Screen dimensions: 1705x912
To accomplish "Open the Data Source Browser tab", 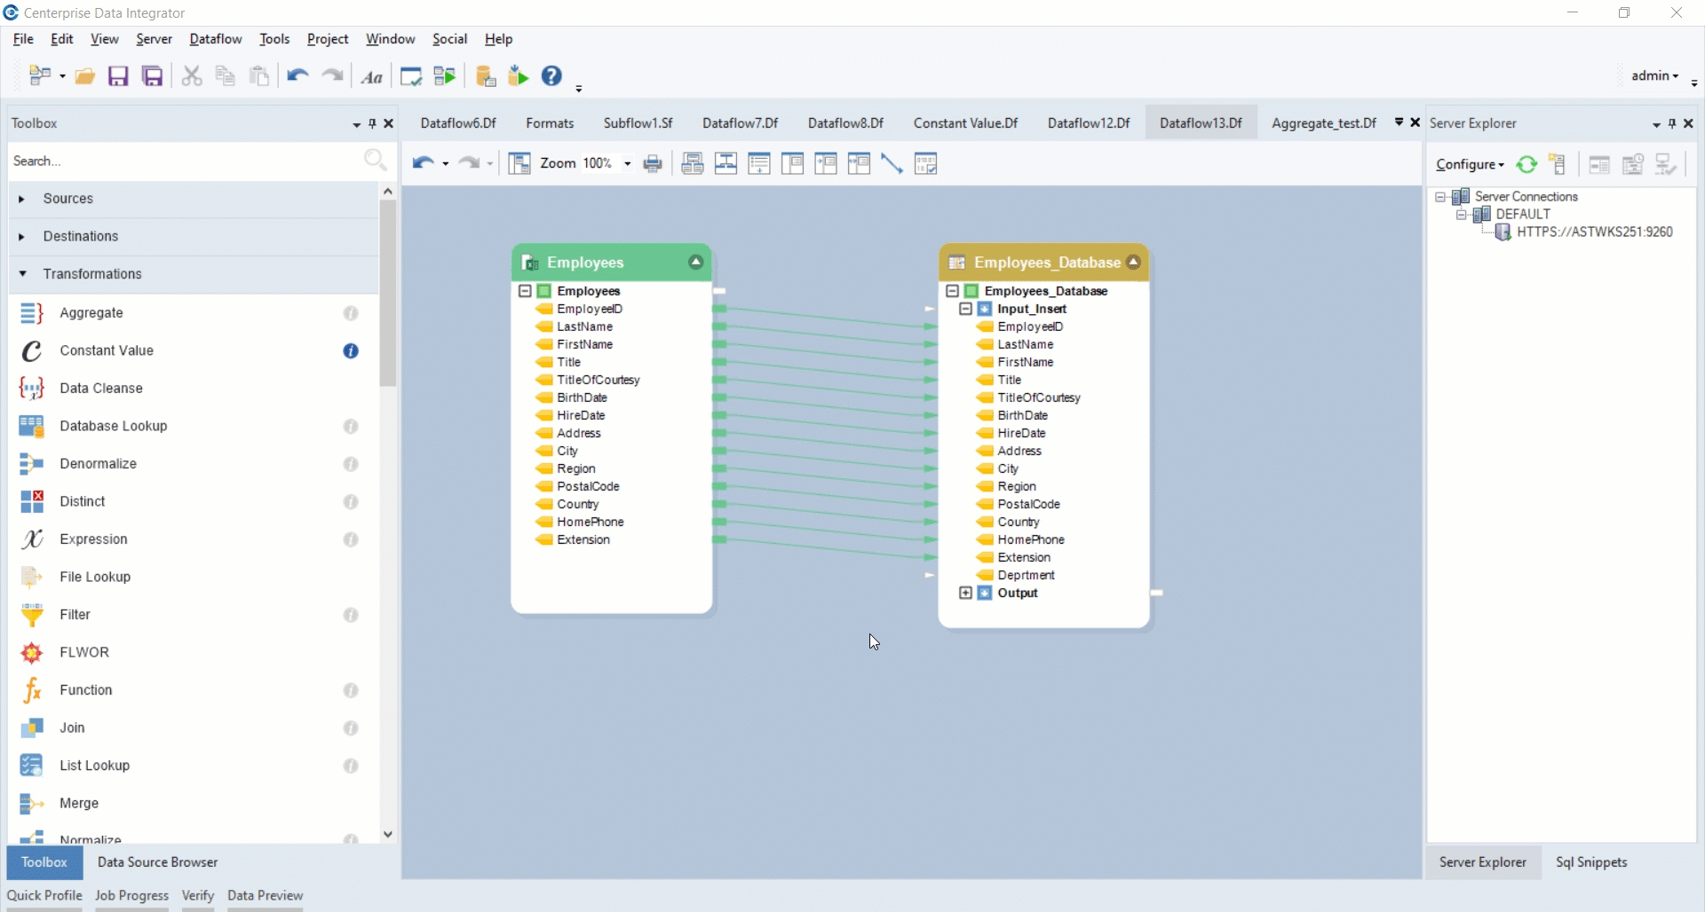I will 157,862.
